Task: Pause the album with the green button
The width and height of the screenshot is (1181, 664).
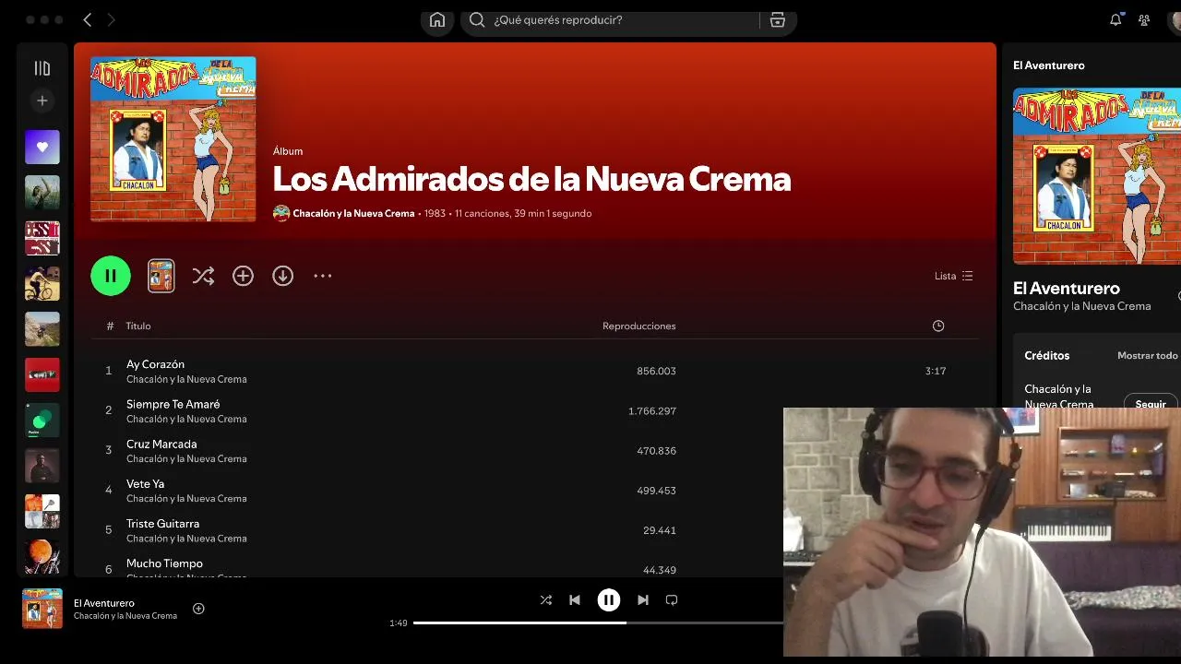Action: click(x=111, y=276)
